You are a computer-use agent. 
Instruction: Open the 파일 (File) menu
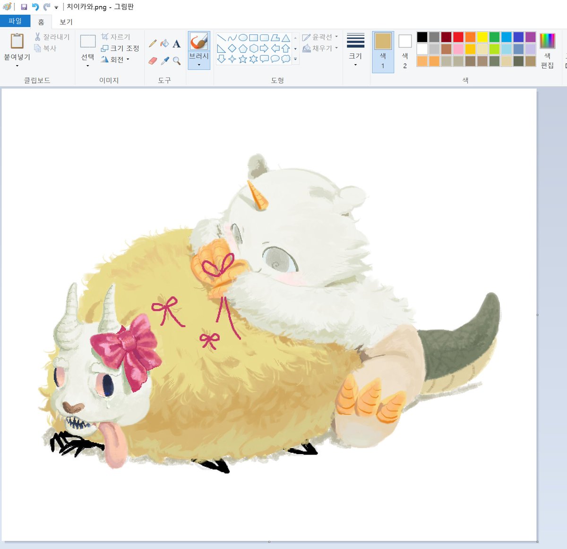tap(15, 21)
